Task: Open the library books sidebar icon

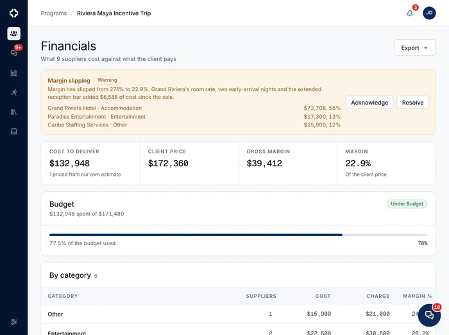Action: [x=13, y=112]
